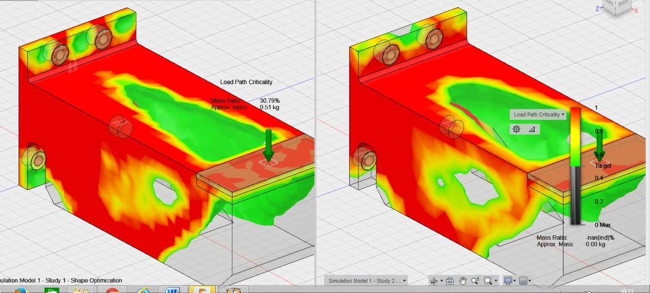This screenshot has height=293, width=650.
Task: Open the display settings monitor icon
Action: pos(508,281)
